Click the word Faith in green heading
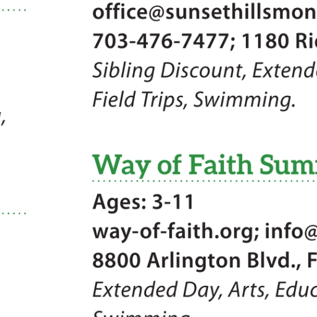The width and height of the screenshot is (317, 317). [220, 165]
